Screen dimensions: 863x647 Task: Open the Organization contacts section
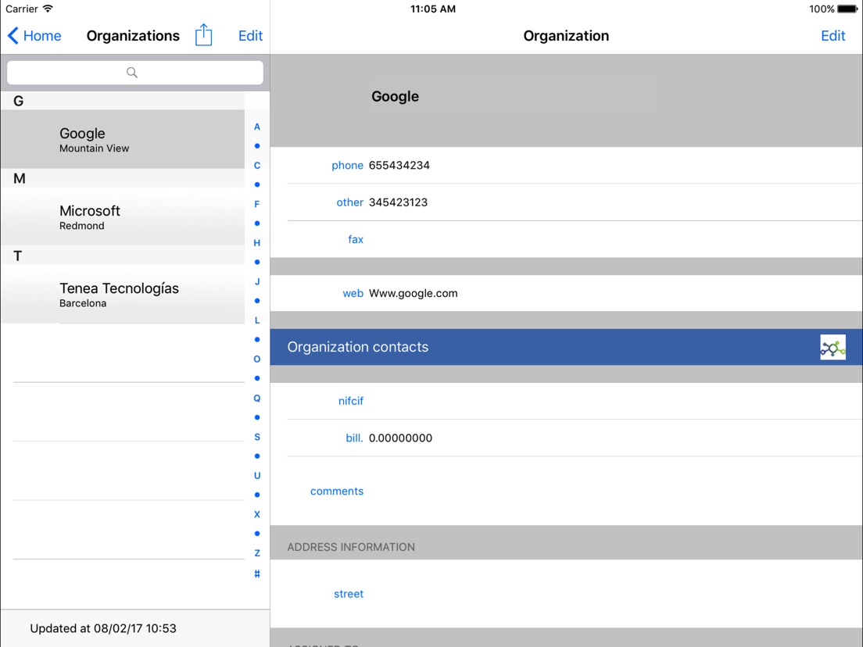566,347
